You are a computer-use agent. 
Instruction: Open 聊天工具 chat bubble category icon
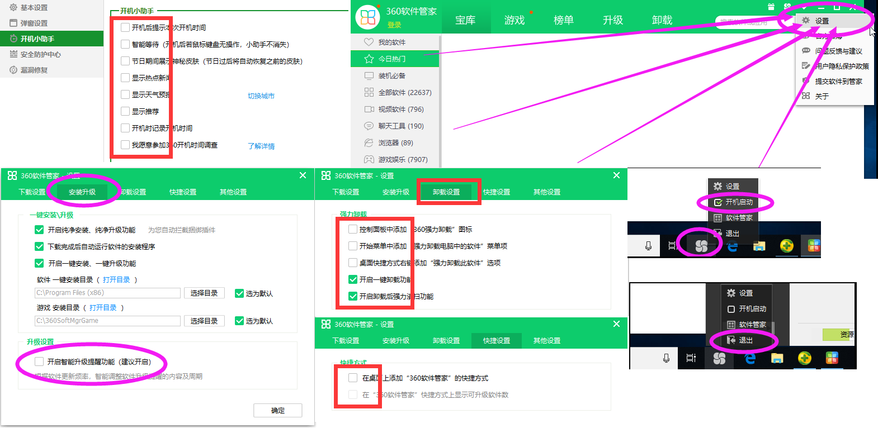tap(369, 126)
